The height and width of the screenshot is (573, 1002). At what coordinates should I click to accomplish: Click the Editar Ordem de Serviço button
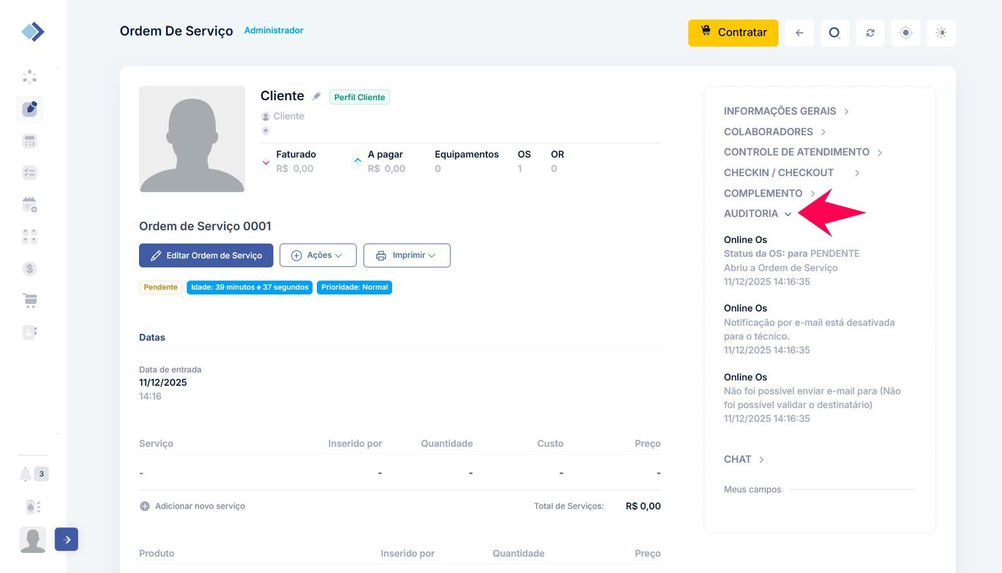pos(206,256)
